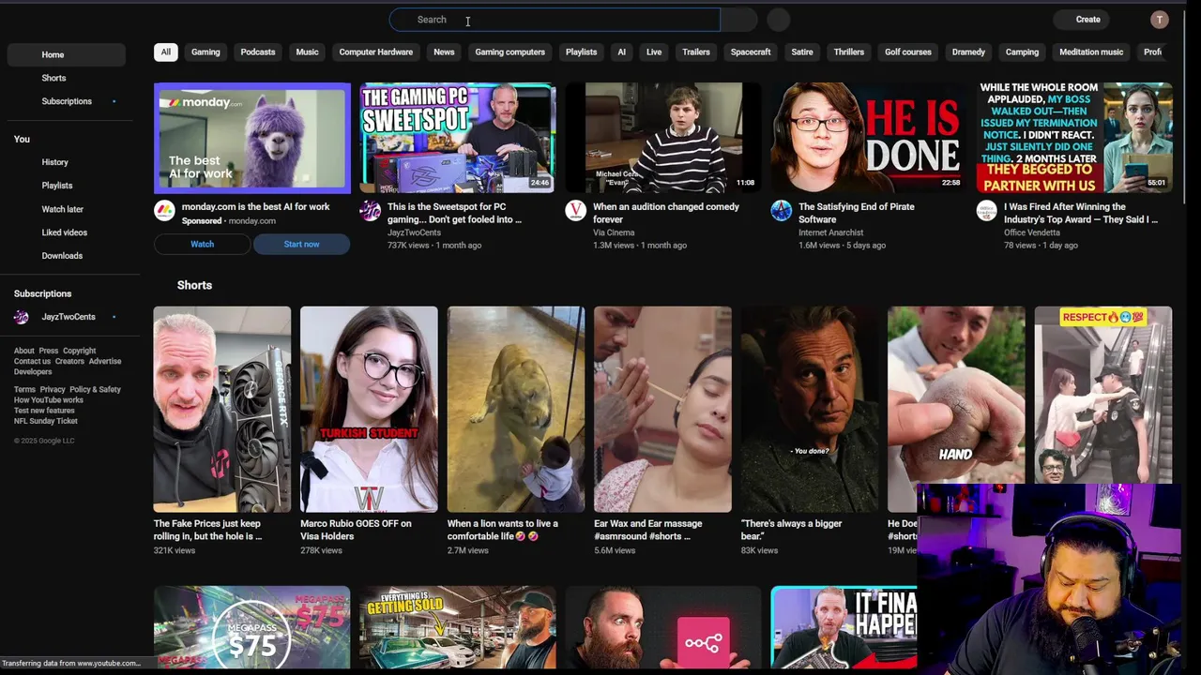Open Shorts from the sidebar
The image size is (1201, 675).
pos(66,78)
